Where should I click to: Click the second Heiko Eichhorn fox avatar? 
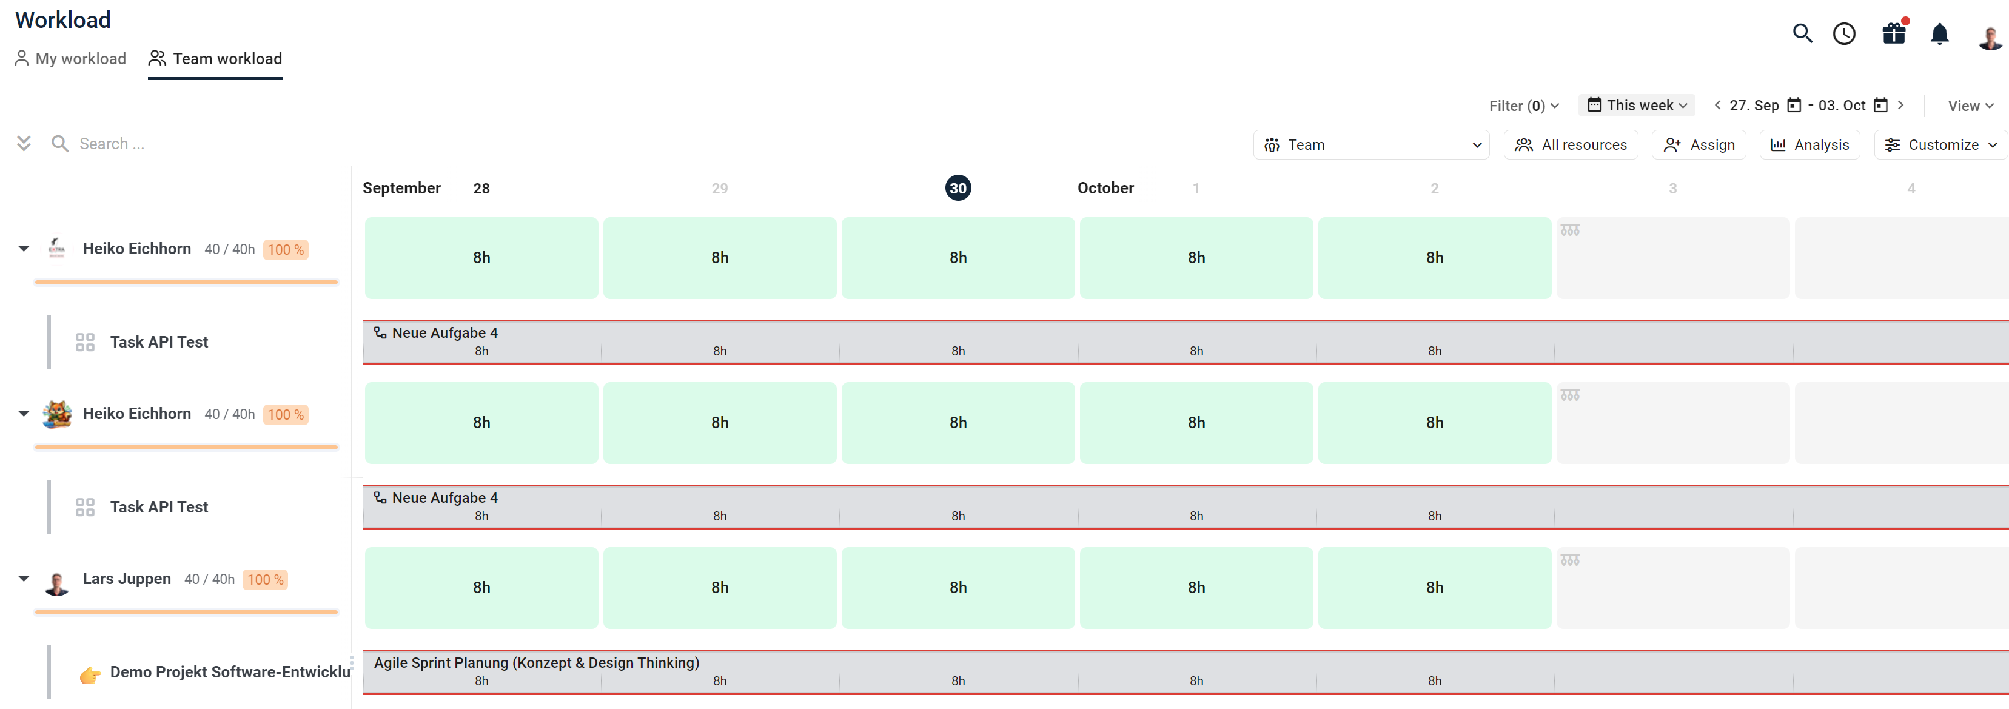click(57, 414)
